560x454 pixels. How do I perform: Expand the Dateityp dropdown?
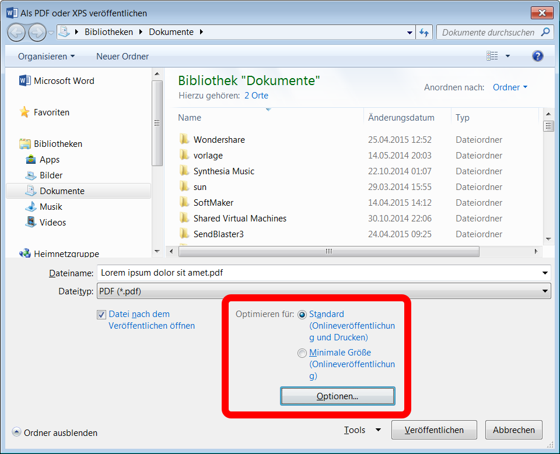(x=545, y=291)
